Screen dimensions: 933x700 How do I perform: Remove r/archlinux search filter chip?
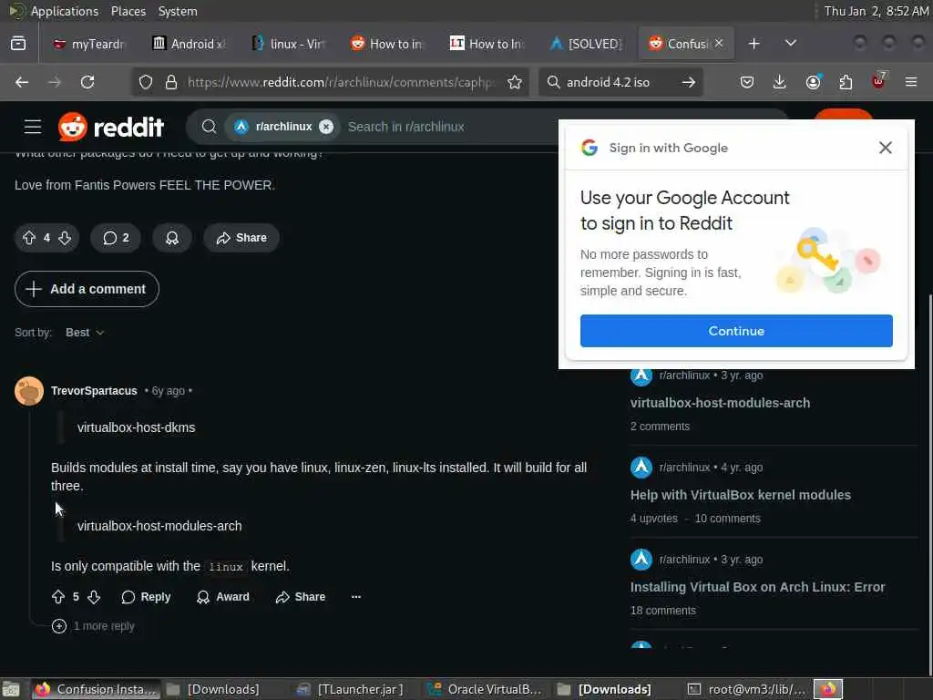coord(326,127)
